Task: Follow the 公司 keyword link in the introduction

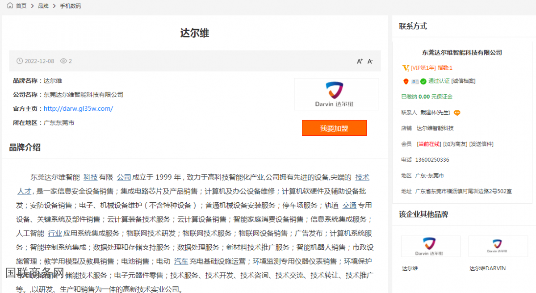Action: (x=124, y=177)
